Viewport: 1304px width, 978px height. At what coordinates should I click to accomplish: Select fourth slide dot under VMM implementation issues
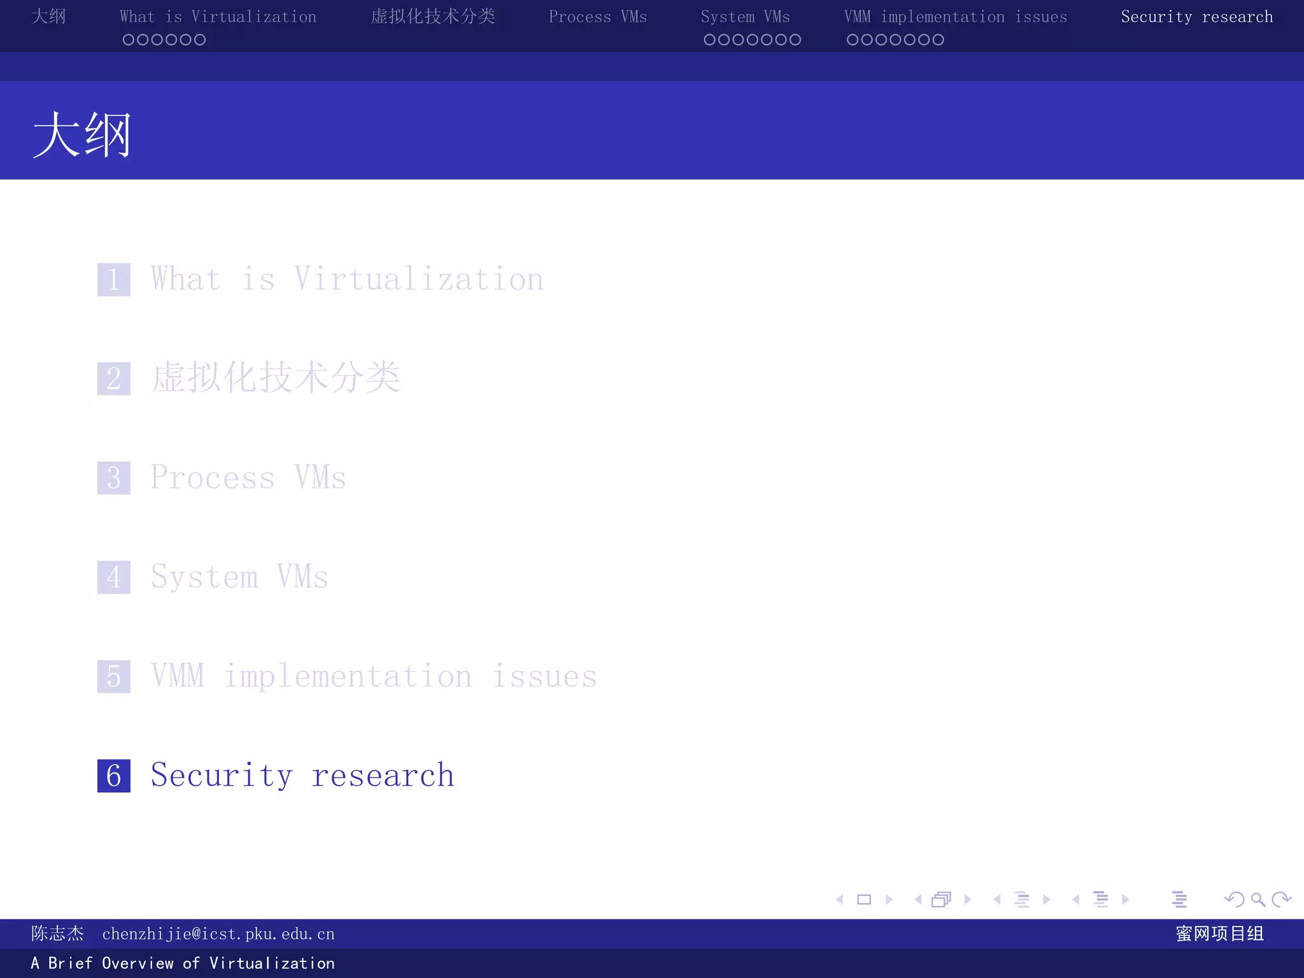[895, 39]
